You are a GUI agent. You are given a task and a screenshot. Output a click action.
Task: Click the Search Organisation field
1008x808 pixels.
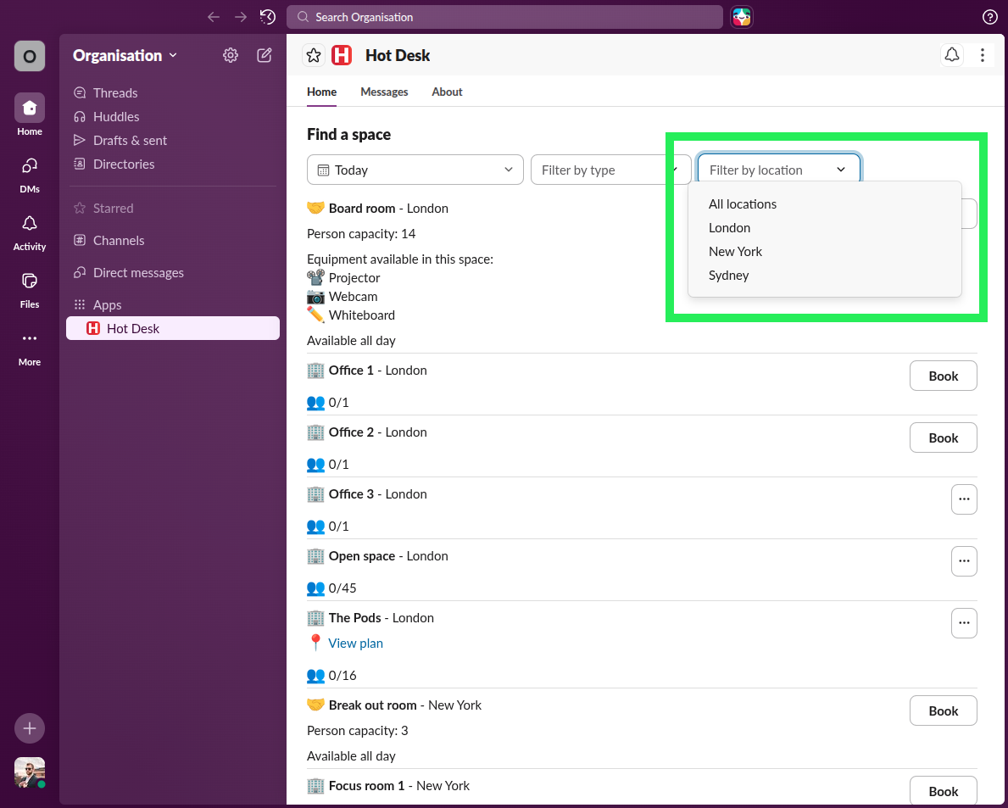click(x=504, y=17)
